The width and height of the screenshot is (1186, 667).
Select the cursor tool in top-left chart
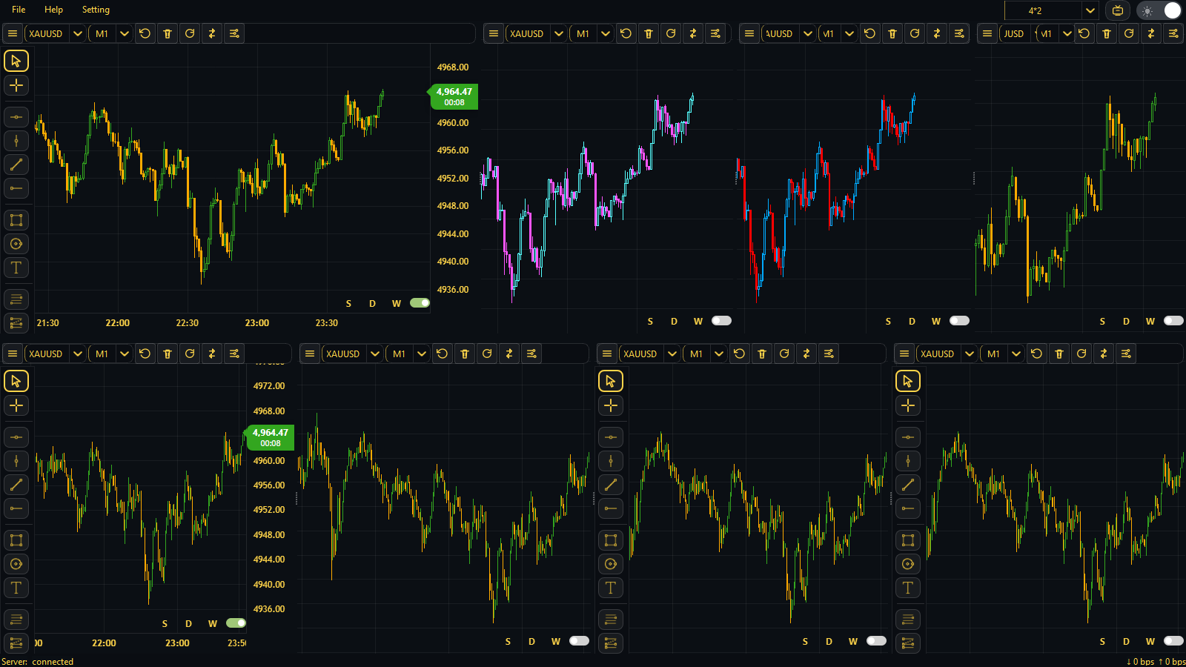coord(16,61)
